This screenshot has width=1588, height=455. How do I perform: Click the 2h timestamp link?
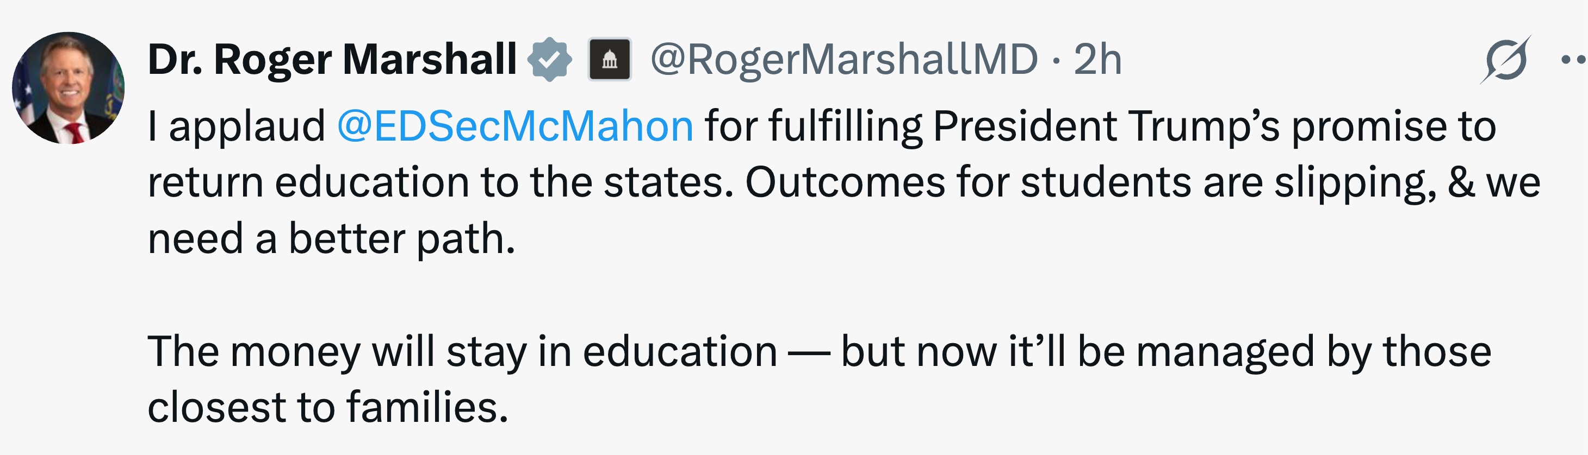click(1097, 60)
